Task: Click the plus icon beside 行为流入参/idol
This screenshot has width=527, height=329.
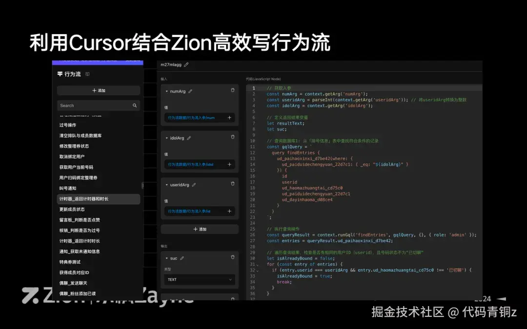Action: (229, 164)
